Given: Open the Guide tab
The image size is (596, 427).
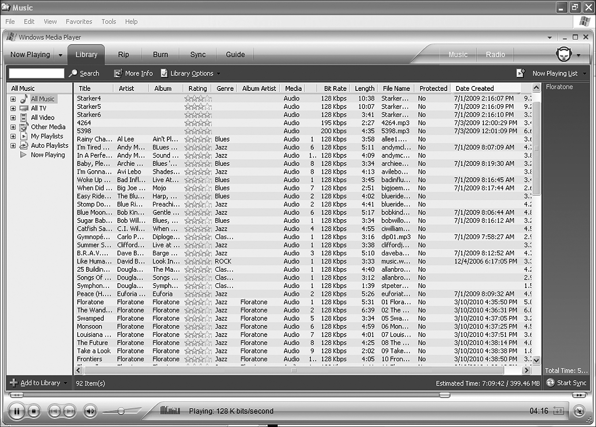Looking at the screenshot, I should pos(235,55).
